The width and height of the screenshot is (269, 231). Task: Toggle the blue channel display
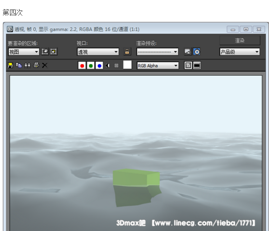click(99, 65)
